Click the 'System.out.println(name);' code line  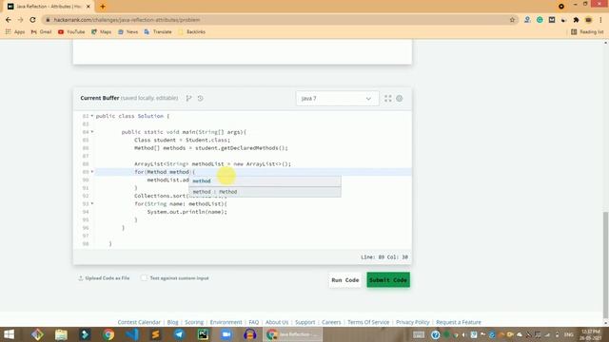tap(187, 212)
